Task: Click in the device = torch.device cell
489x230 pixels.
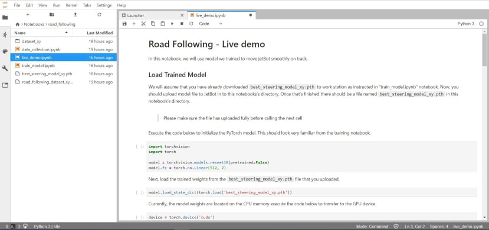Action: (x=311, y=216)
